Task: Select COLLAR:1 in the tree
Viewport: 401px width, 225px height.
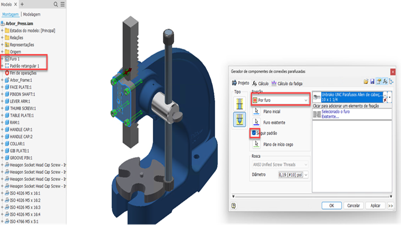Action: click(x=17, y=144)
